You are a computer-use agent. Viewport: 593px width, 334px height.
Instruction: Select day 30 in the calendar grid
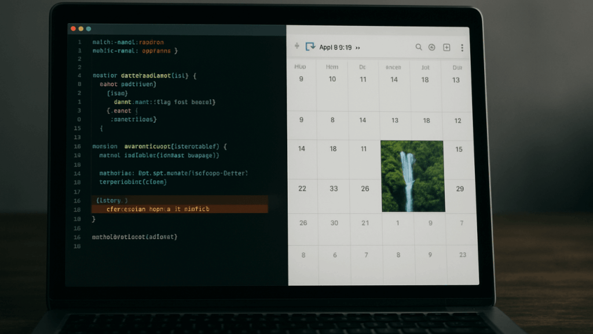pyautogui.click(x=334, y=223)
